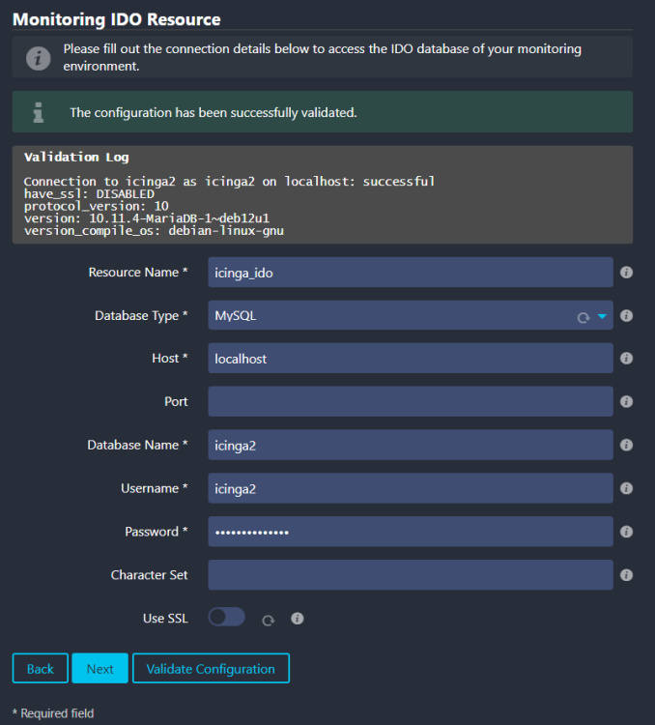Click the empty Character Set field
This screenshot has height=725, width=655.
[x=410, y=575]
